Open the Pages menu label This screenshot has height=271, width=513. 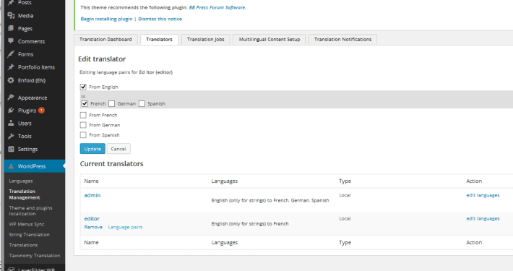25,29
